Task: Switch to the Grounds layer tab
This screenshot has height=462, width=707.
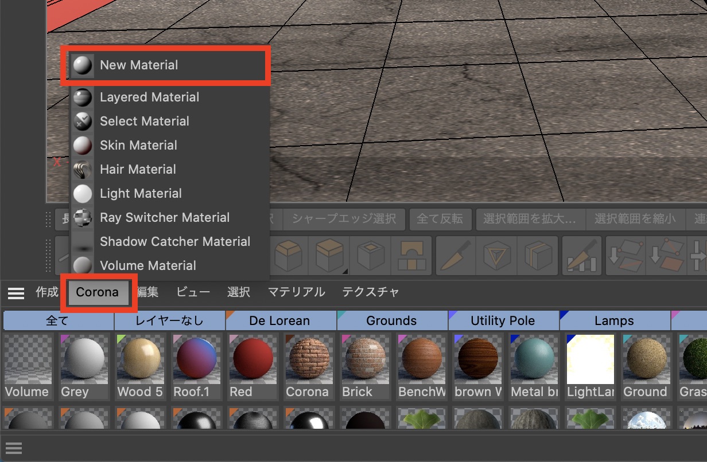Action: (x=391, y=320)
